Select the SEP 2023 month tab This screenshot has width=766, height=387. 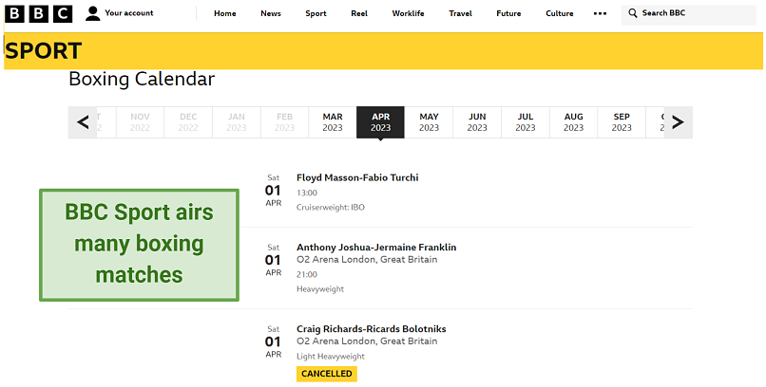[622, 122]
